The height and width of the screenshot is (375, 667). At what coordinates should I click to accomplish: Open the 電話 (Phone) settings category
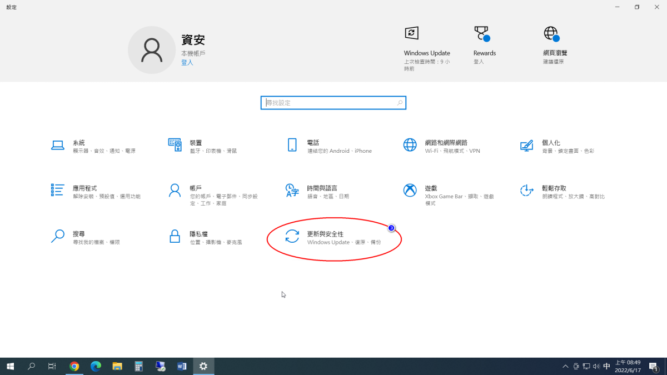tap(329, 146)
